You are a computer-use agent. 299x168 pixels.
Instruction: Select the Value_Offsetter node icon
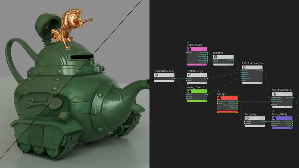(x=189, y=91)
